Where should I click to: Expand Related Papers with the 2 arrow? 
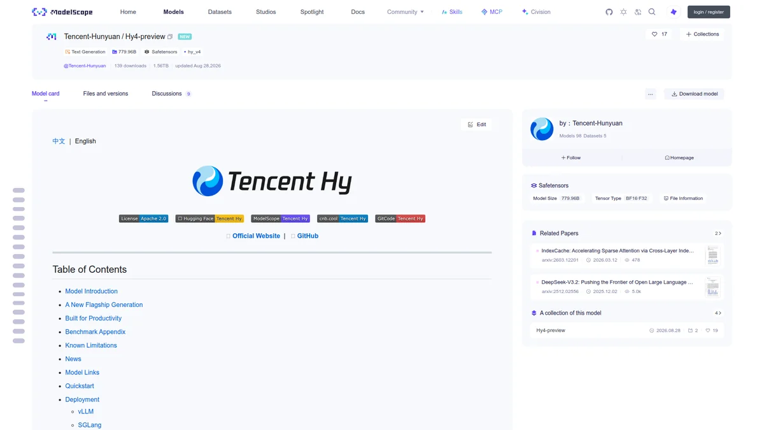[718, 234]
